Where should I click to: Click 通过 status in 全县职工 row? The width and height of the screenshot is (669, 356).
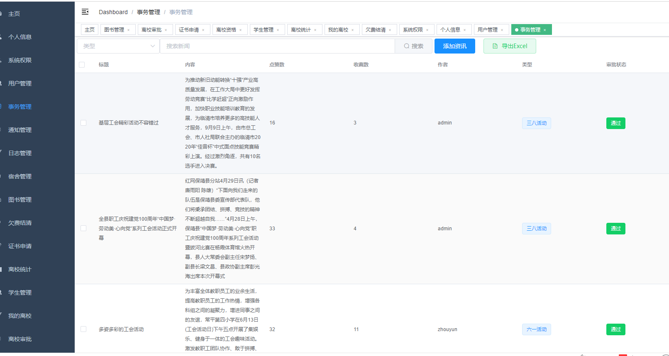coord(616,229)
